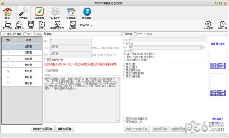The height and width of the screenshot is (138, 229).
Task: Enable 是否为抽答题环节 checkbox
Action: click(x=124, y=73)
